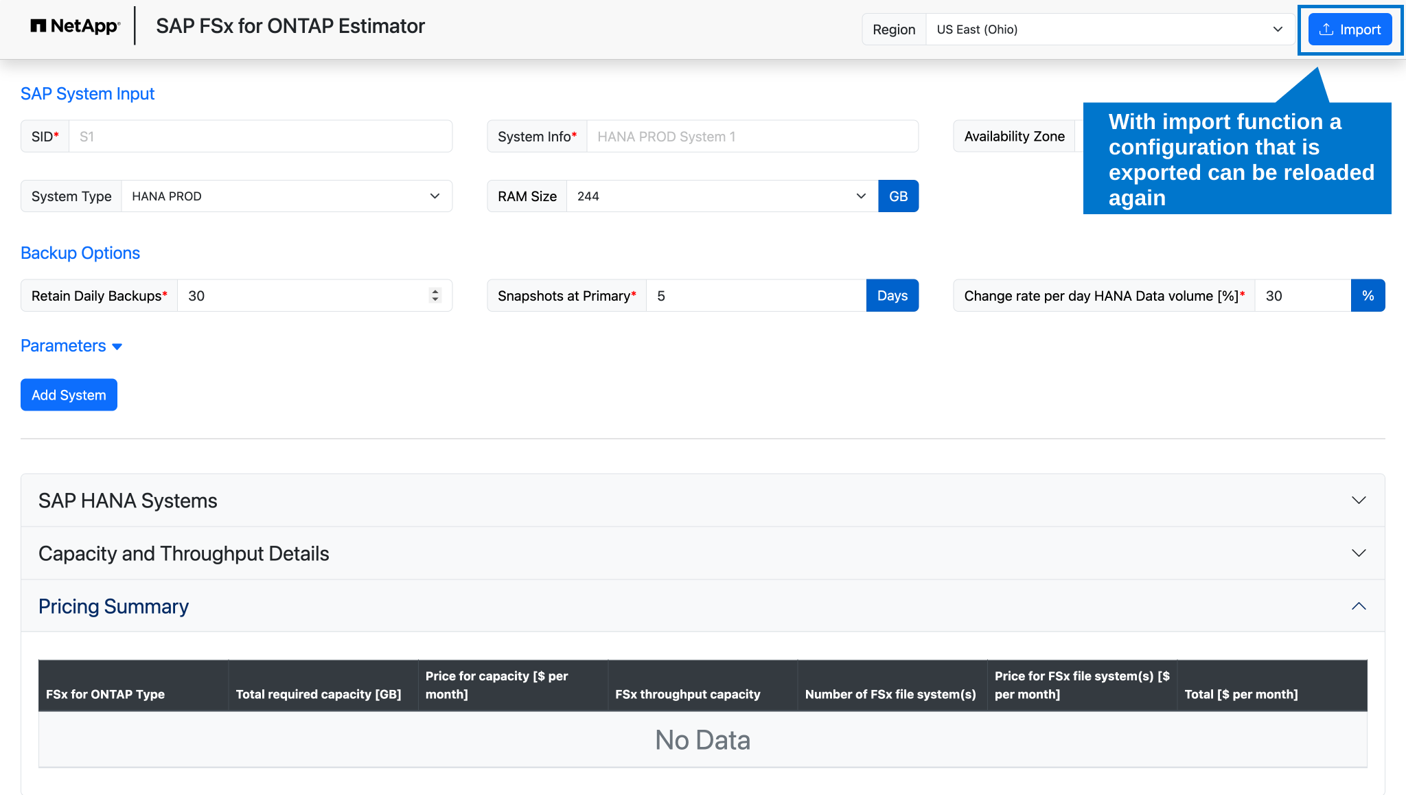Click Total [$ per month] column header
Viewport: 1406px width, 795px height.
(x=1272, y=685)
